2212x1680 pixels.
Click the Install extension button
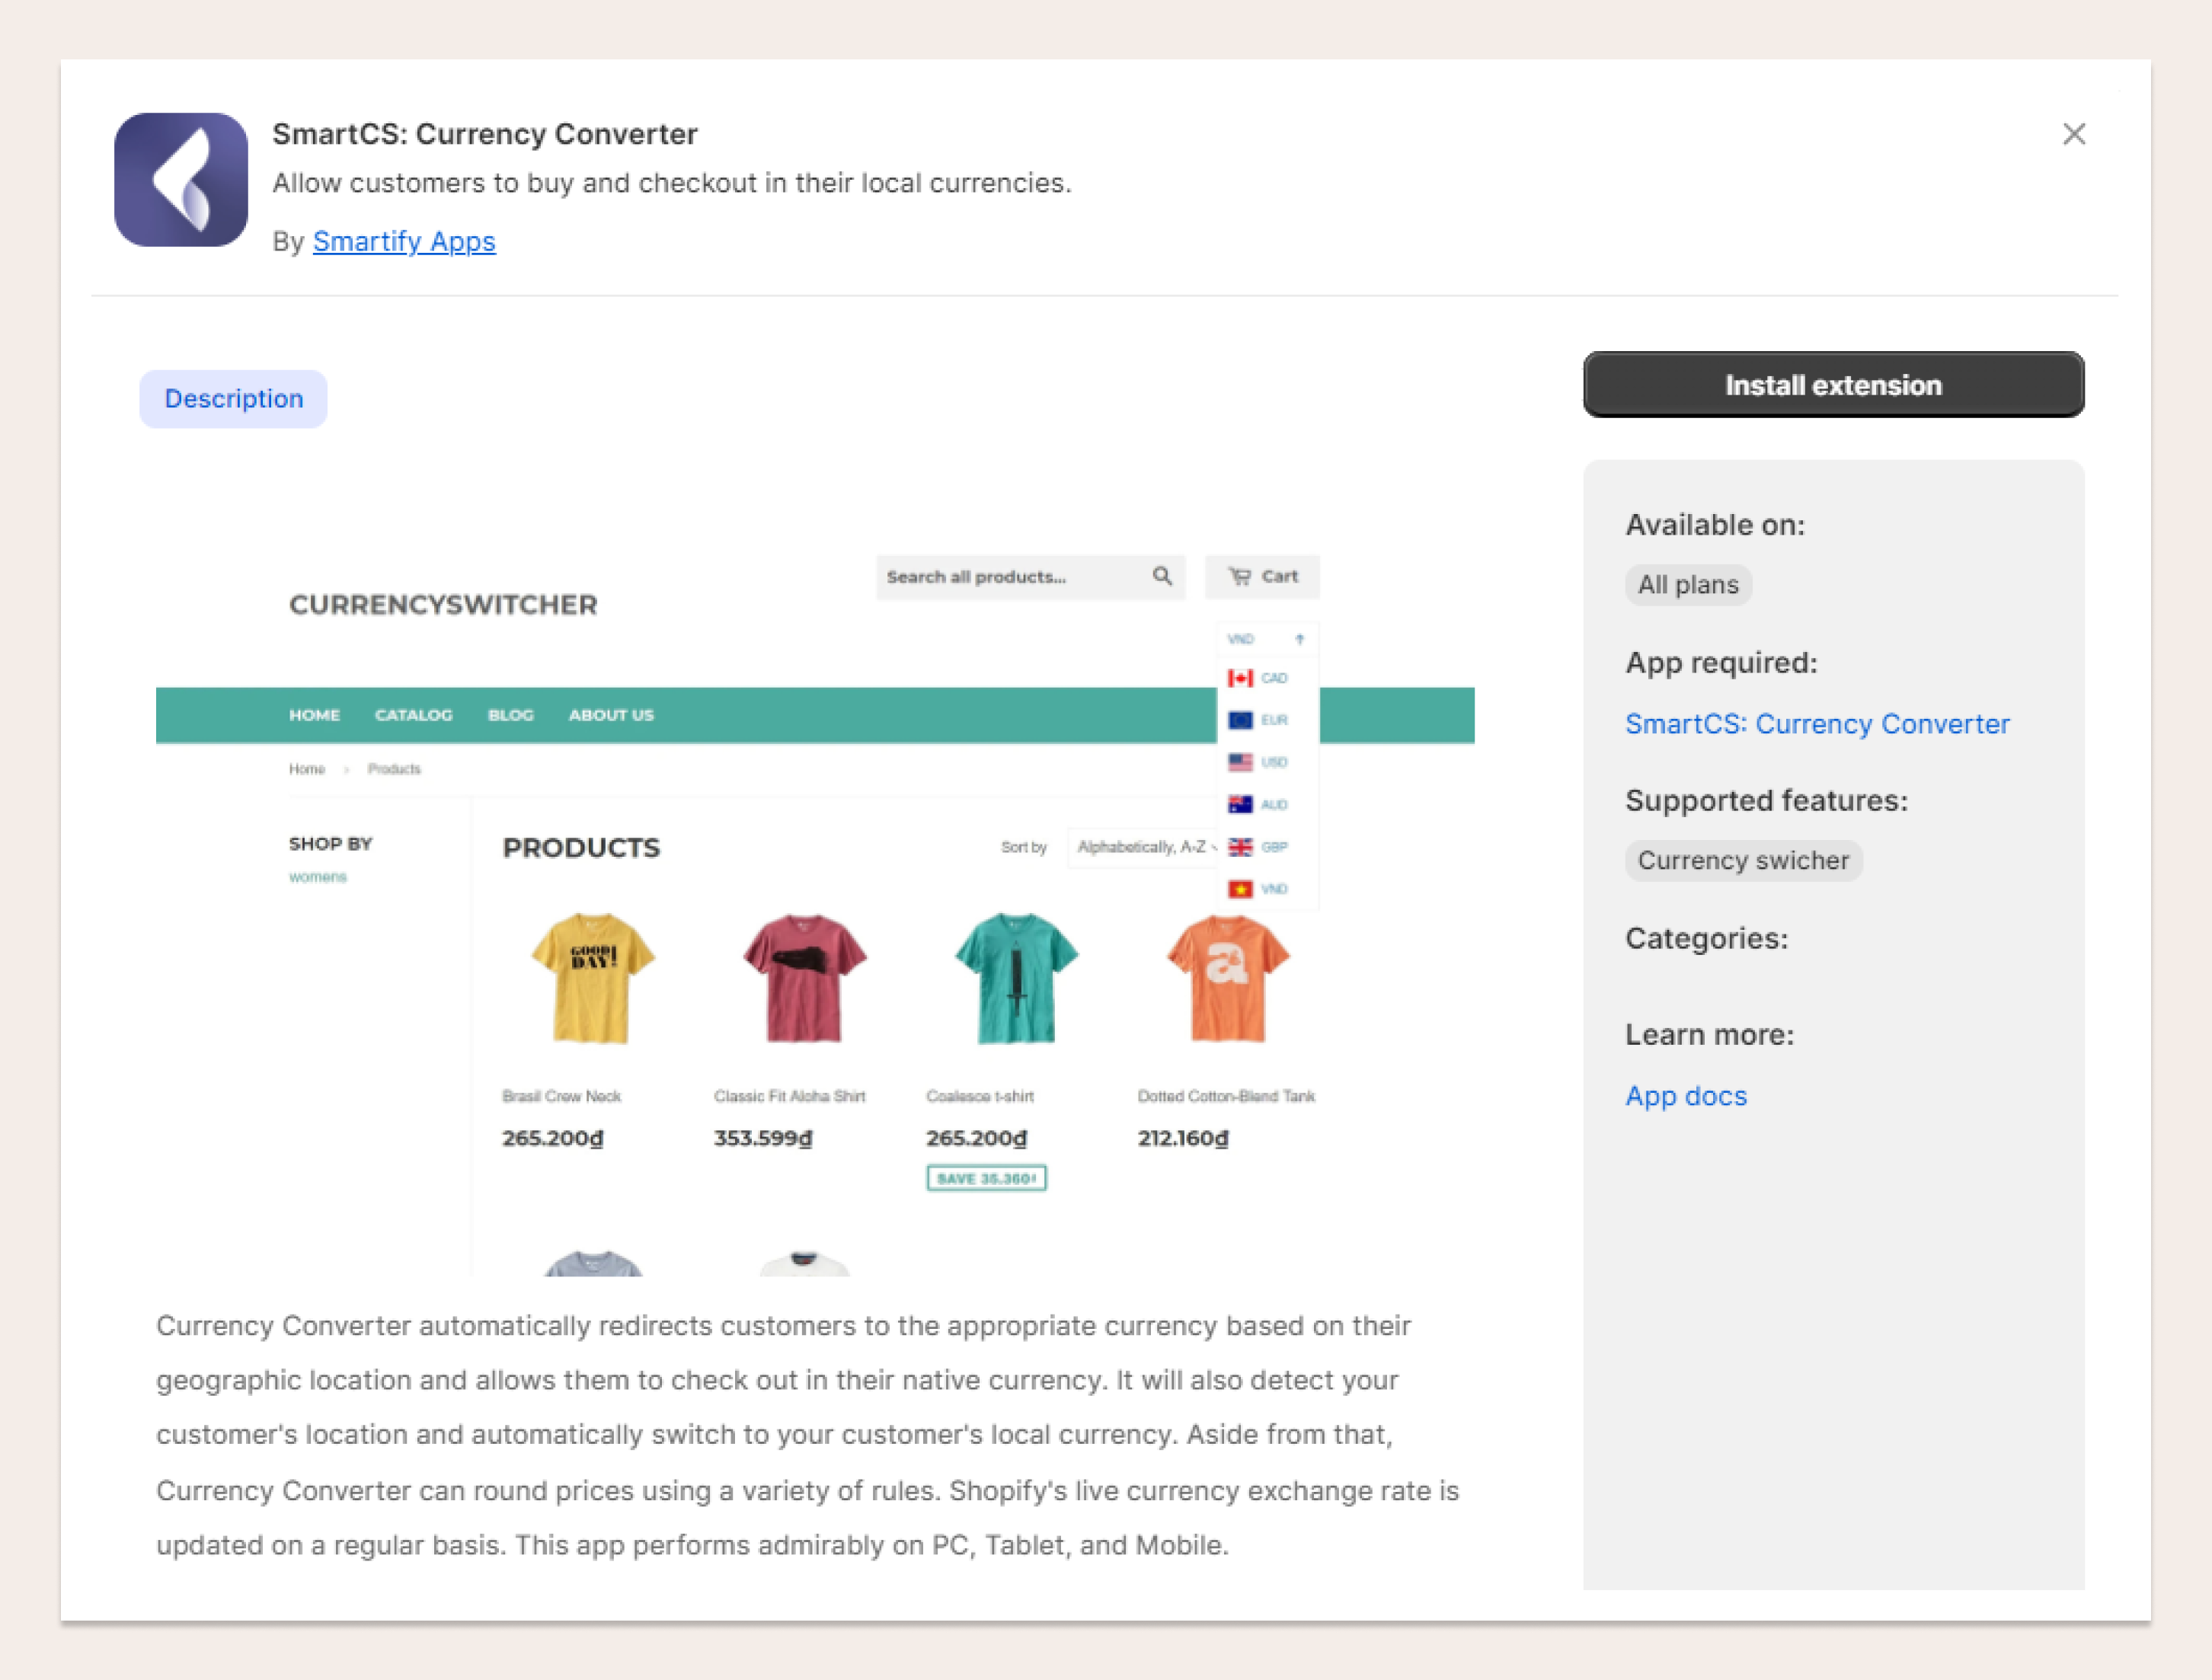[1833, 385]
